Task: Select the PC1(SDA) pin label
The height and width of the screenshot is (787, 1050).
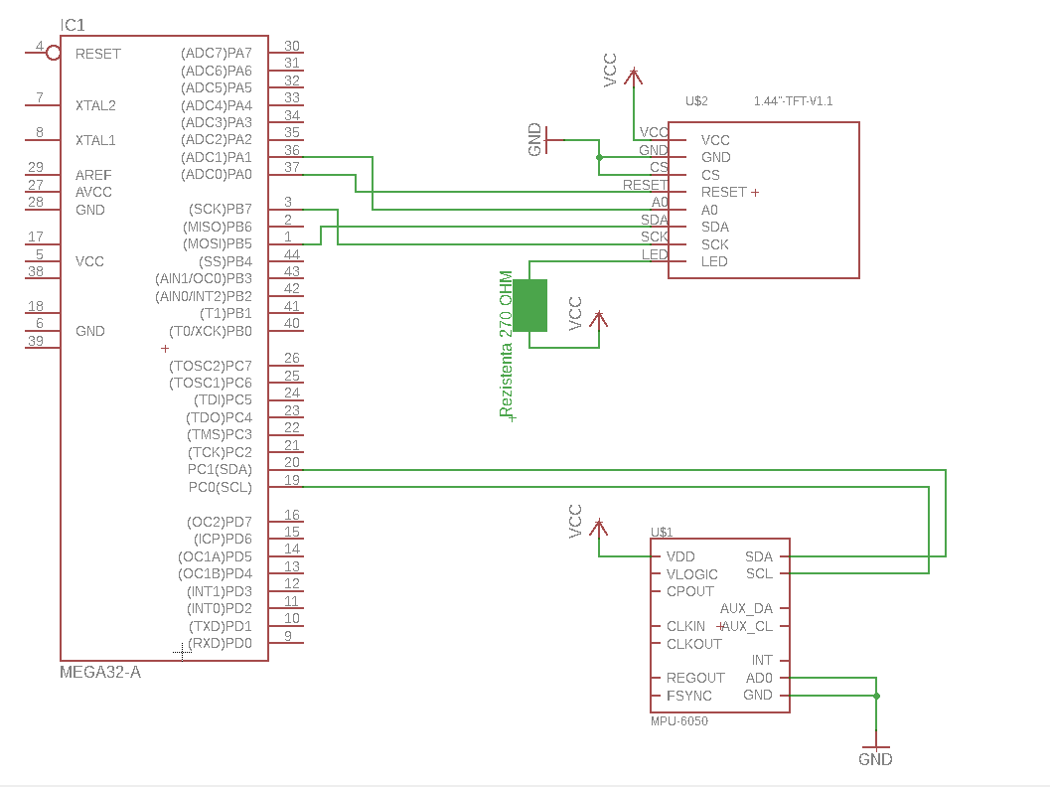Action: [220, 470]
